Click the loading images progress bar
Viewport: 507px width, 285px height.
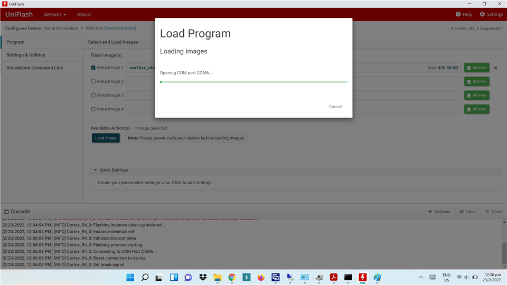(x=253, y=82)
